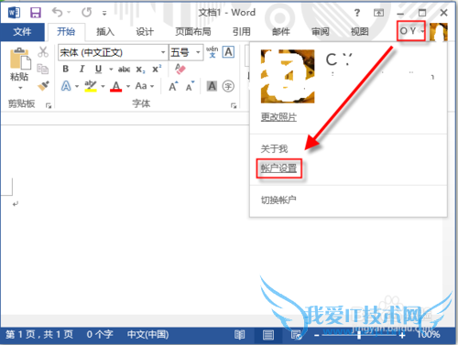Viewport: 458px width, 345px height.
Task: Expand the 粘贴 paste options arrow
Action: pos(20,88)
